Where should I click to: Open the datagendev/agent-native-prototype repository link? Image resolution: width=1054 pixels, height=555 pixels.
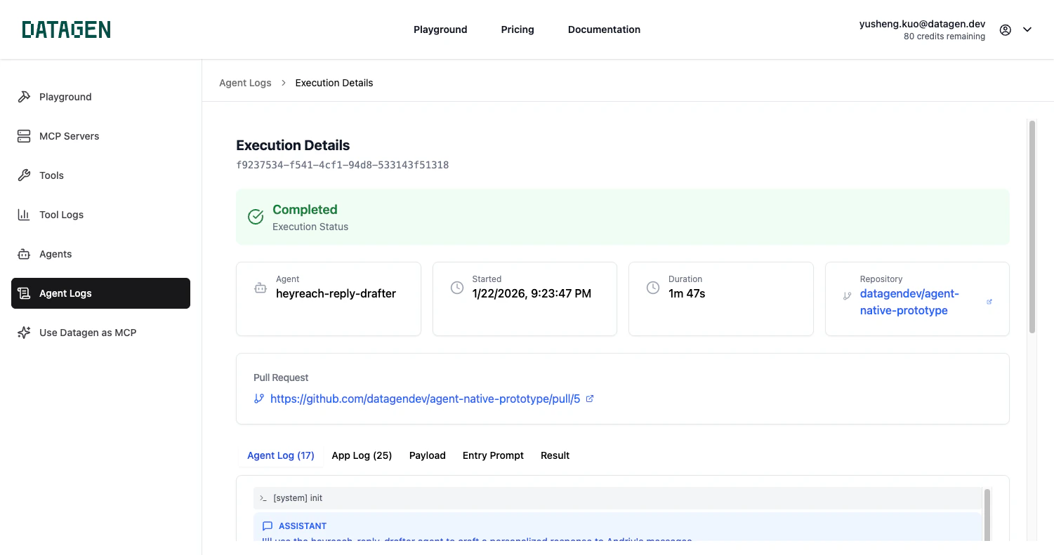click(909, 302)
